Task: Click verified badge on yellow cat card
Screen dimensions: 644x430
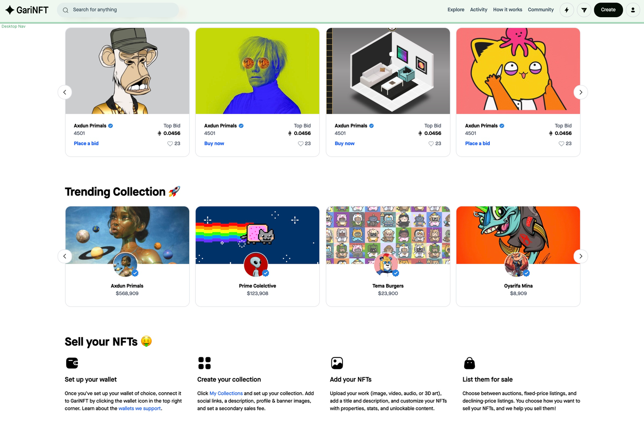Action: point(502,126)
